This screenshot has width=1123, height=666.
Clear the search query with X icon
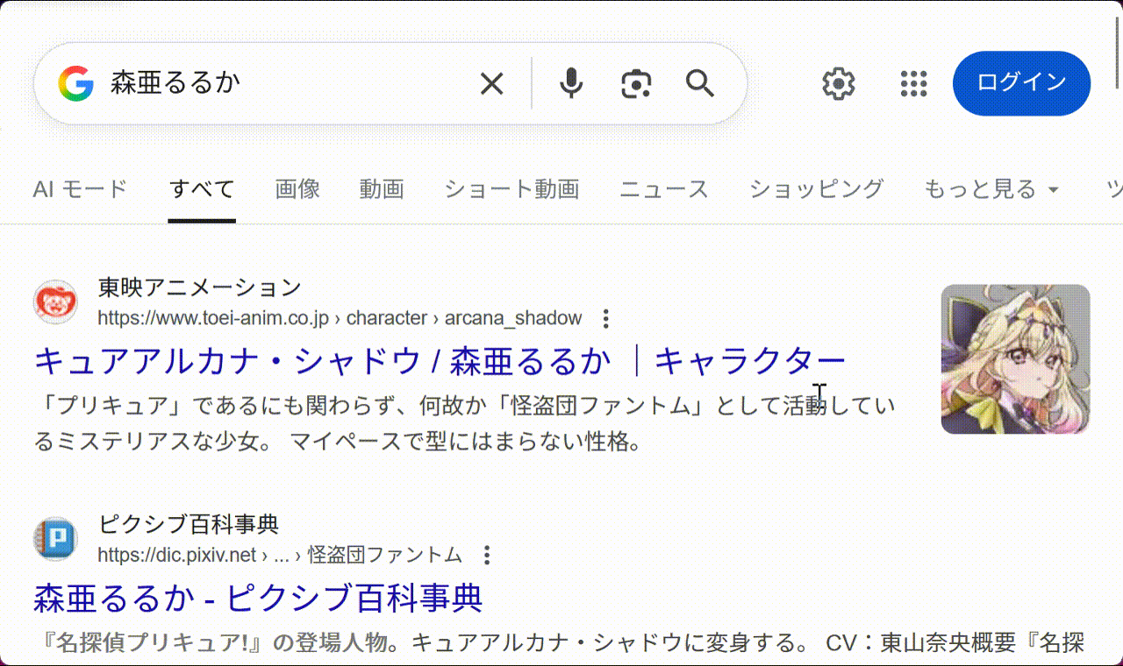coord(491,84)
